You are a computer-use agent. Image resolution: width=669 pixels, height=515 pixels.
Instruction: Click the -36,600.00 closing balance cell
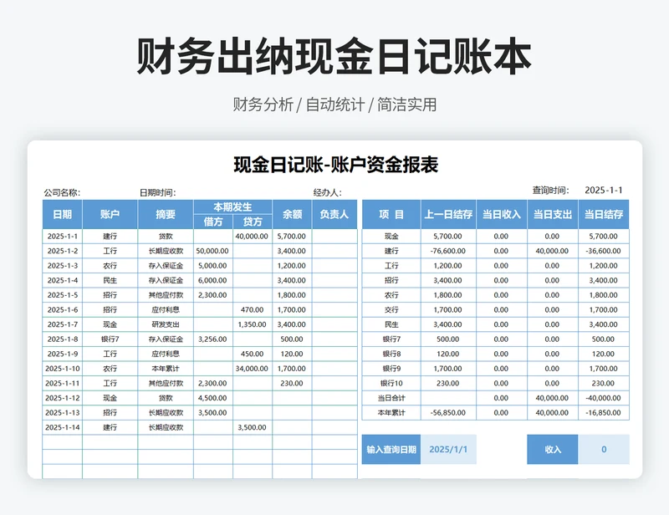pos(603,251)
